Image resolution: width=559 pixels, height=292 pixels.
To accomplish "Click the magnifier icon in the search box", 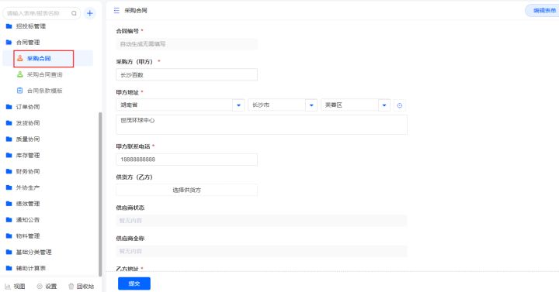I will pos(74,13).
